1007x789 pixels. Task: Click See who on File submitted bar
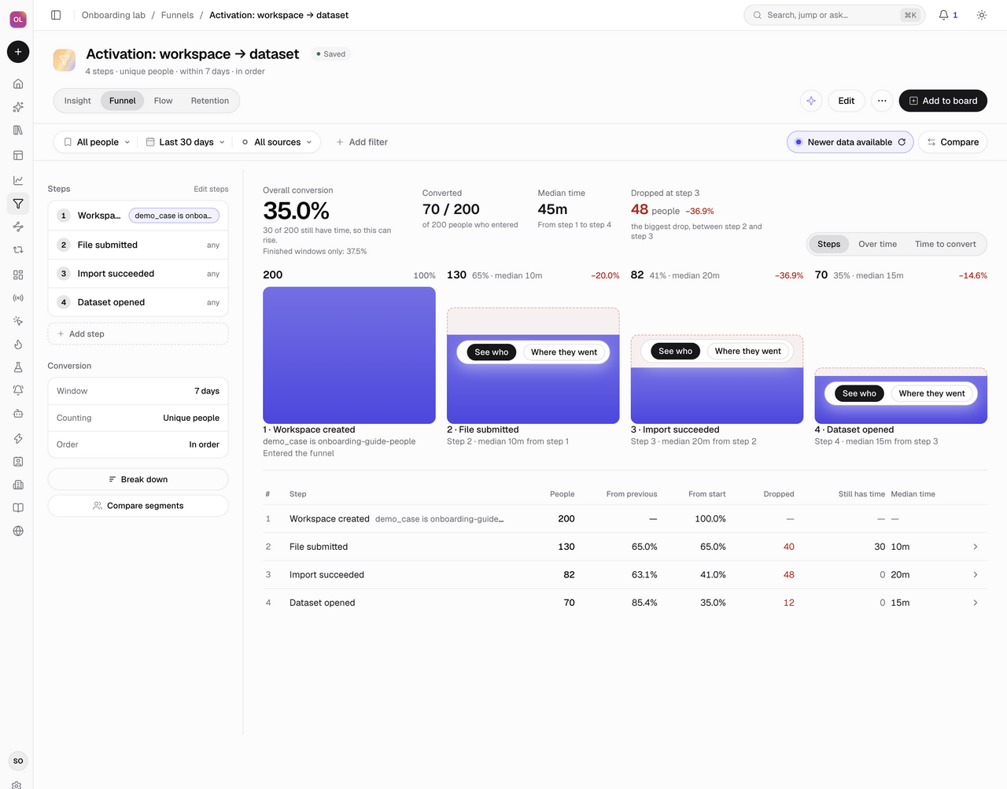pyautogui.click(x=492, y=352)
